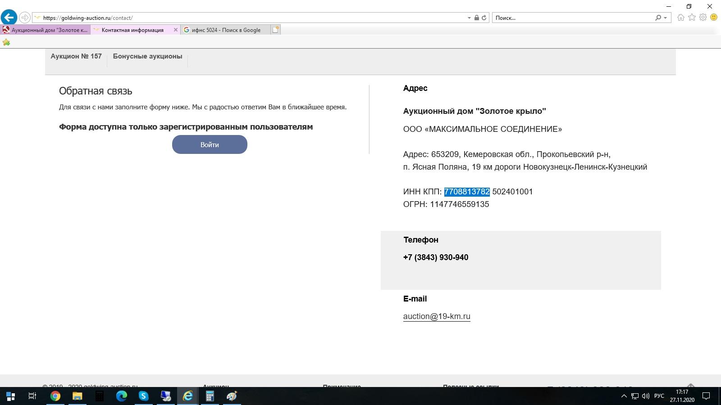This screenshot has height=405, width=721.
Task: Click the security lock icon in address bar
Action: click(476, 18)
